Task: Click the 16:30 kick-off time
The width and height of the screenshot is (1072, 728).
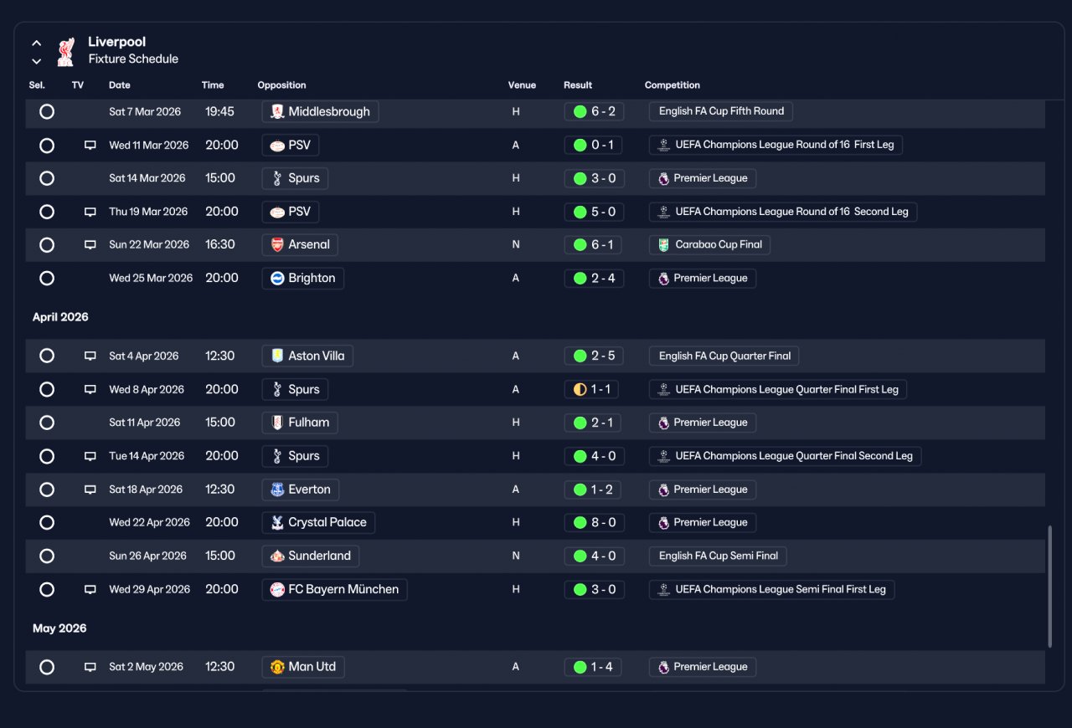Action: 222,245
